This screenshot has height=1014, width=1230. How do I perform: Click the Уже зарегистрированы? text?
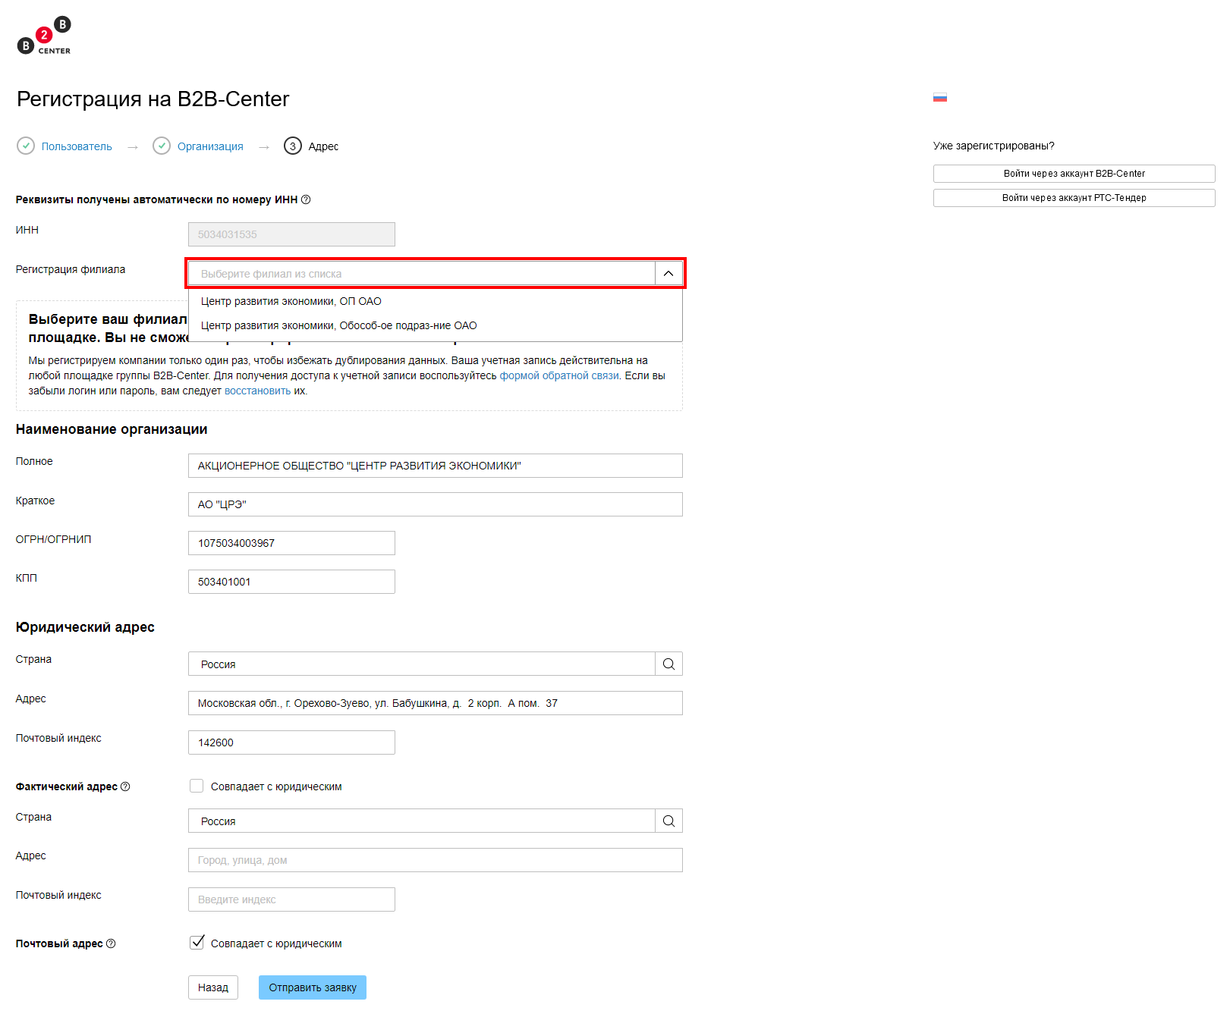click(x=993, y=146)
